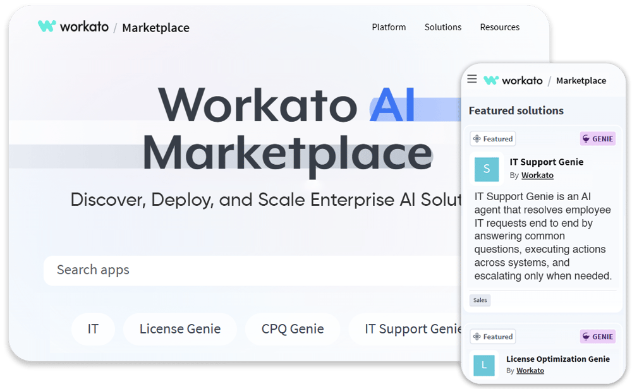Open the Workato link under IT Support Genie
This screenshot has height=389, width=632.
click(537, 175)
